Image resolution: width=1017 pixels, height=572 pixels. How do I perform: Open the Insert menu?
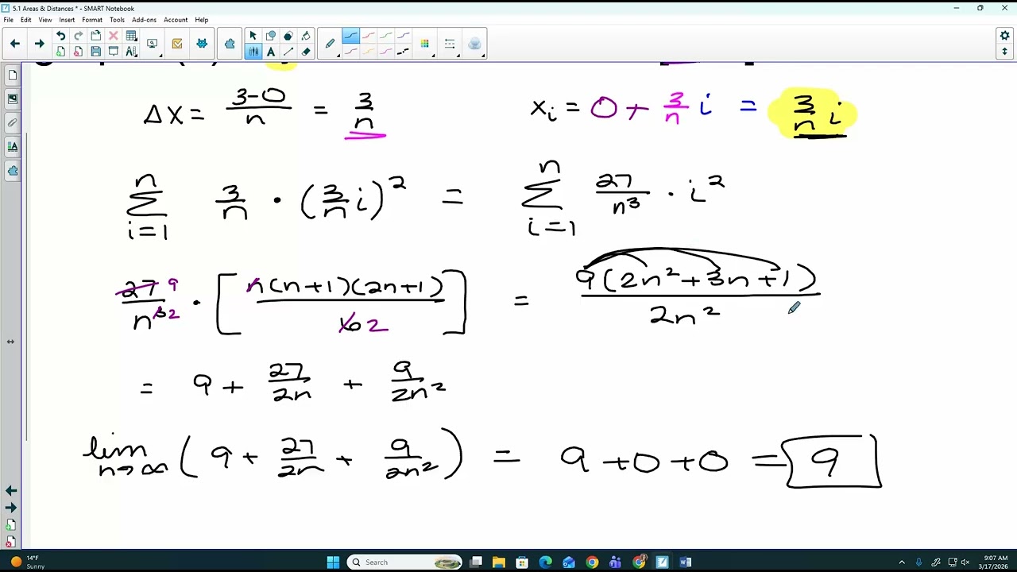tap(67, 20)
